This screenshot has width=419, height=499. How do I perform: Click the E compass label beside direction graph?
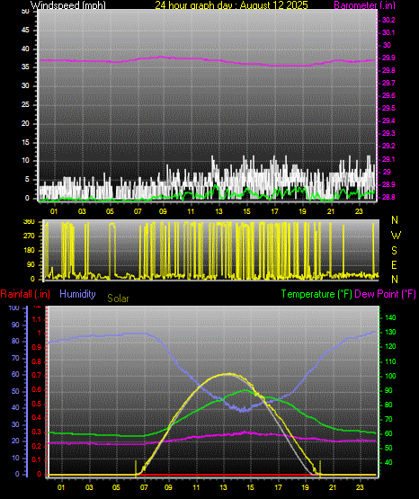[394, 264]
